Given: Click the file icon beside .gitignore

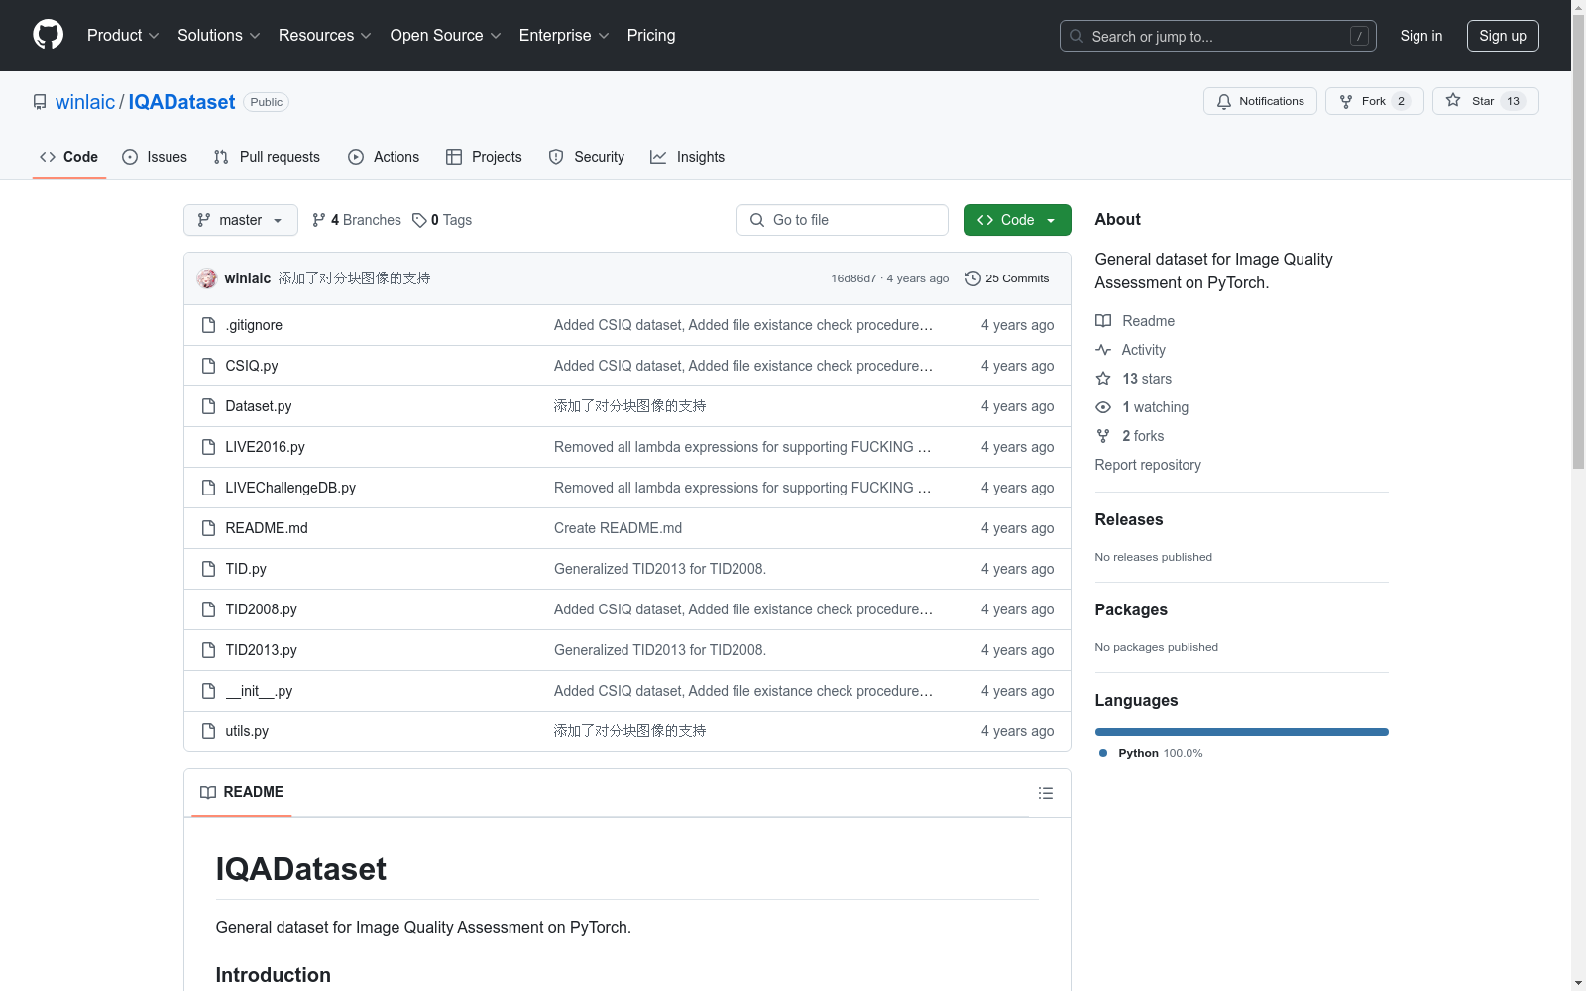Looking at the screenshot, I should (208, 325).
